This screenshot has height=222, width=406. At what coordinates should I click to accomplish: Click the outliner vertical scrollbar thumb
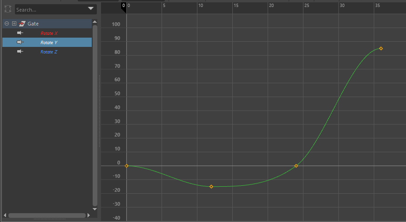tap(95, 115)
